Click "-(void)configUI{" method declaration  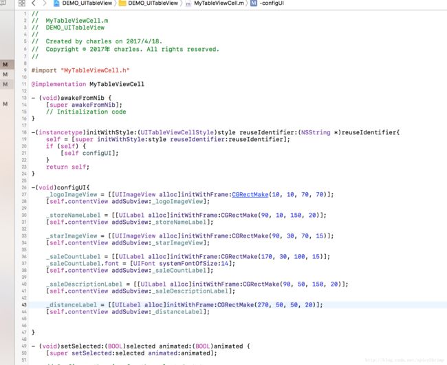point(60,187)
